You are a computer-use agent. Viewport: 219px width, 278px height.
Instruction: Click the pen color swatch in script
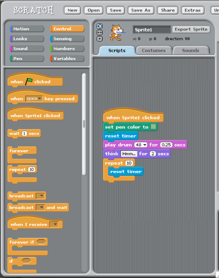pyautogui.click(x=154, y=127)
